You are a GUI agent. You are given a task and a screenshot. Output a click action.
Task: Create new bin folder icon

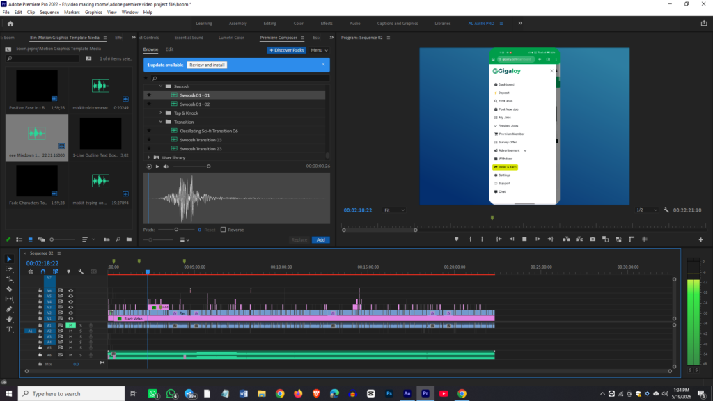[129, 239]
